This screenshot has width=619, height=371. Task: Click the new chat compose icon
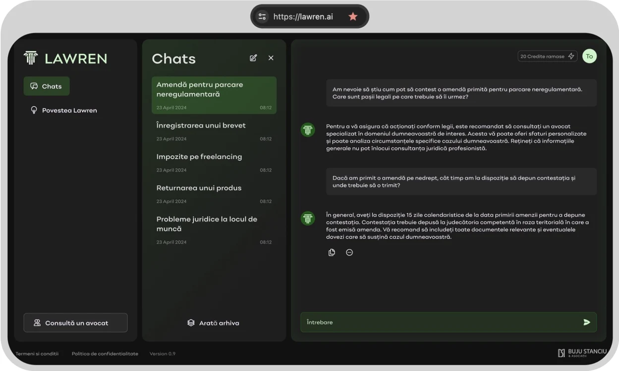click(x=253, y=58)
